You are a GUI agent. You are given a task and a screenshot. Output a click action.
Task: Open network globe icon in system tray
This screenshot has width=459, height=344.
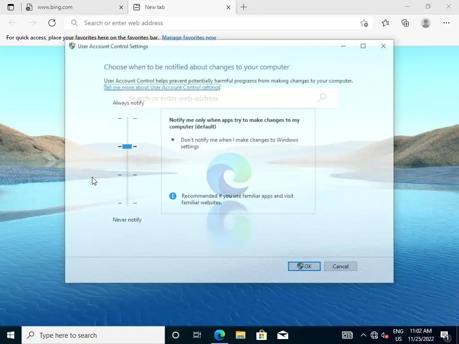coord(374,335)
